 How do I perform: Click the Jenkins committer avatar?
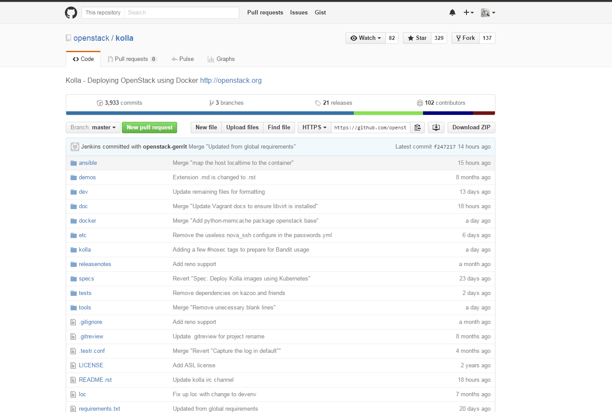[x=75, y=147]
